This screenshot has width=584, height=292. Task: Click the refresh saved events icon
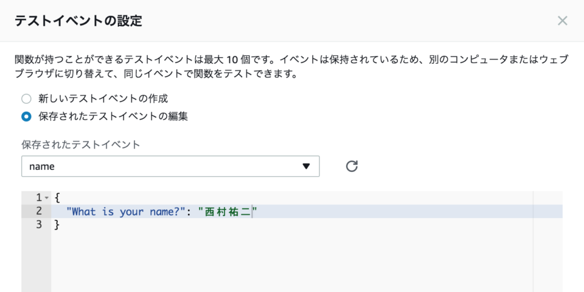coord(352,166)
